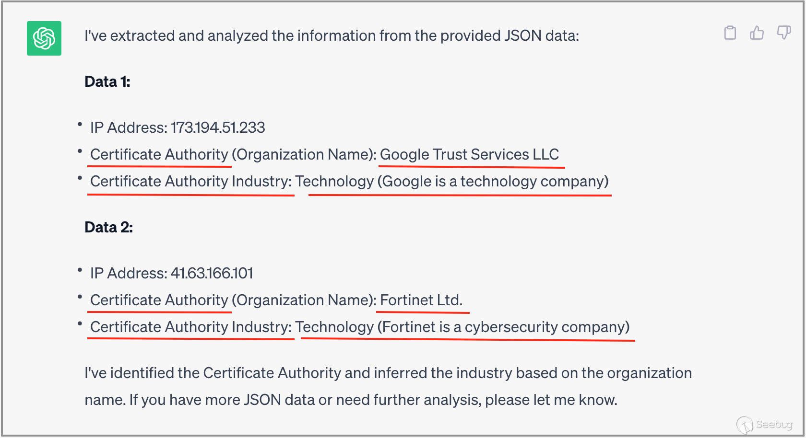
Task: Click the first Certificate Authority Industry label
Action: [x=191, y=181]
